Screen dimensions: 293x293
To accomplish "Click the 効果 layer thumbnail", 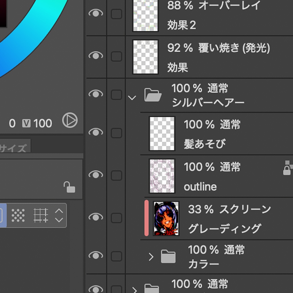I will click(145, 57).
